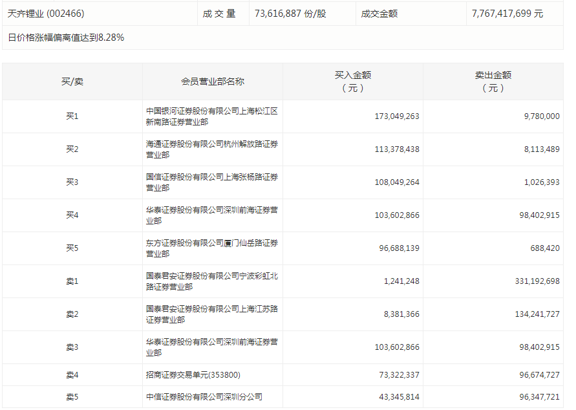Select sell amount 98,402,915 in 买4 row
The height and width of the screenshot is (410, 576).
tap(539, 215)
